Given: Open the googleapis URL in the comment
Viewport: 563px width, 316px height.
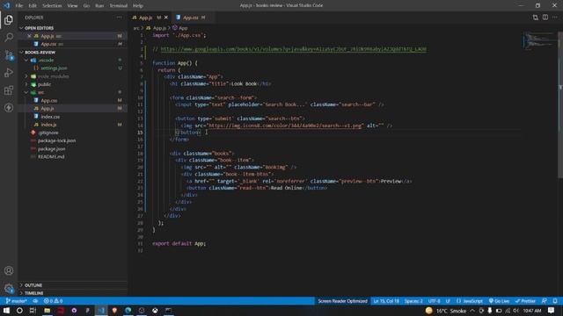Looking at the screenshot, I should (x=293, y=49).
